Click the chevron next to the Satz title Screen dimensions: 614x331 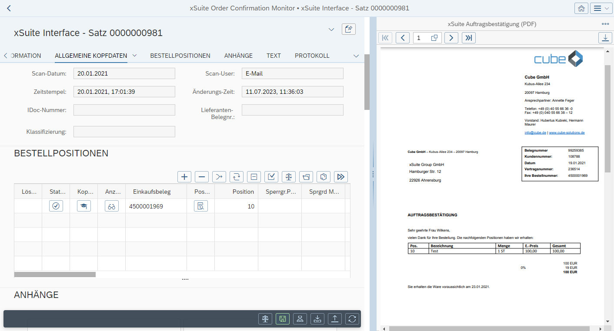pos(331,30)
